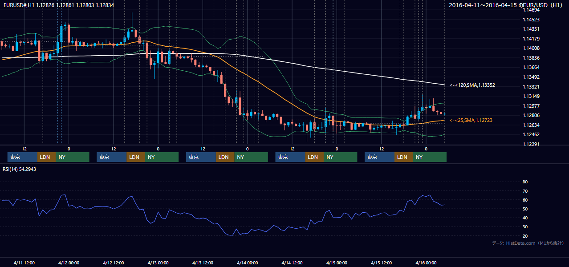569x267 pixels.
Task: Click the 4/11 12:00 date label
Action: pyautogui.click(x=24, y=263)
